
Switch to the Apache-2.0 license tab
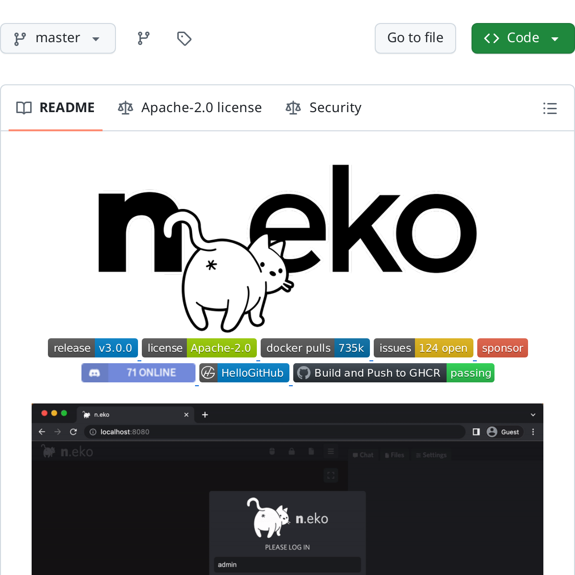pyautogui.click(x=190, y=108)
